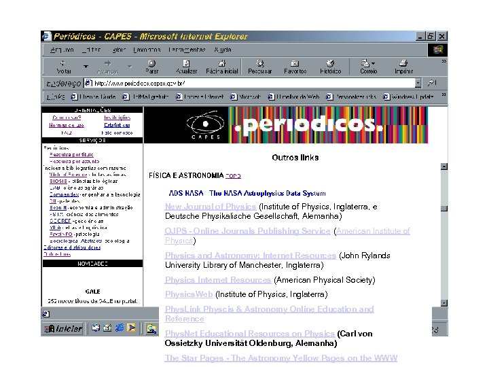The image size is (489, 367).
Task: Open the Favoritos menu
Action: (x=147, y=50)
